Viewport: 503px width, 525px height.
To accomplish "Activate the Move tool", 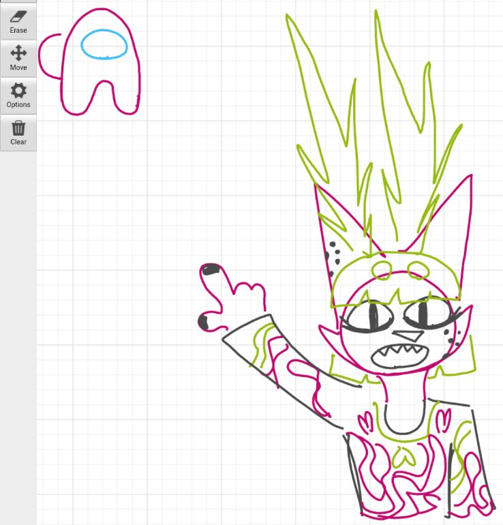I will click(18, 59).
